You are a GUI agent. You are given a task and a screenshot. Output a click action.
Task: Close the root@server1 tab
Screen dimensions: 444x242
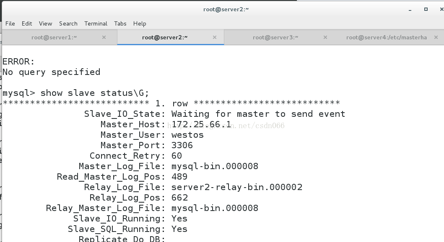point(104,37)
